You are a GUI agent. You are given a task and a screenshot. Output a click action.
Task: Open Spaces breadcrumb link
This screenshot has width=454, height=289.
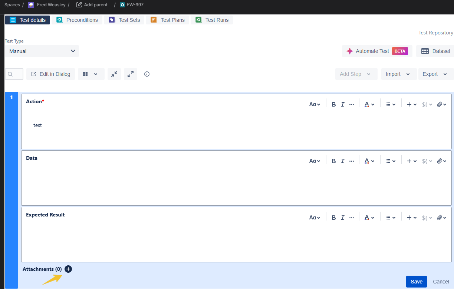coord(12,5)
